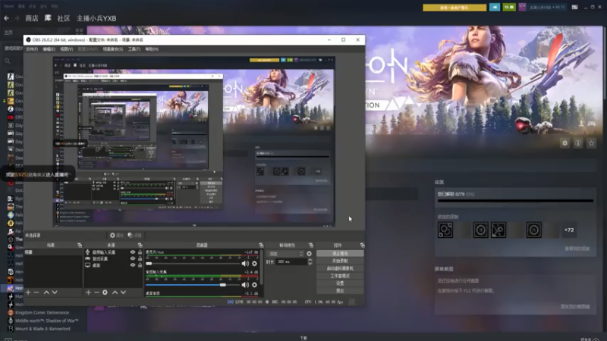Viewport: 607px width, 341px height.
Task: Mute the Mic/Aux channel speaker icon
Action: pyautogui.click(x=245, y=263)
